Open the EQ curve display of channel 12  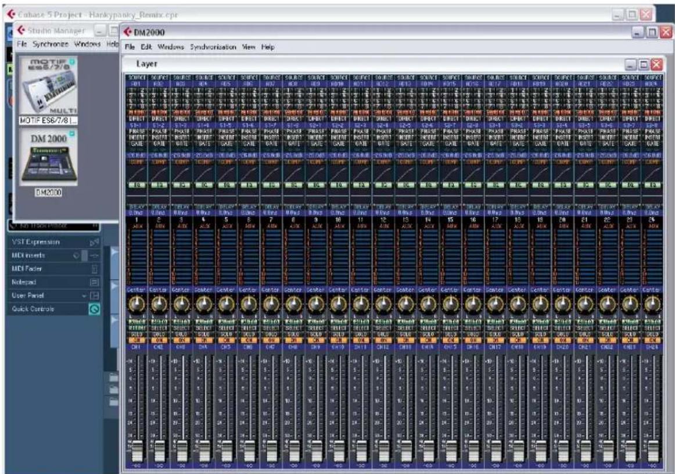tap(383, 173)
